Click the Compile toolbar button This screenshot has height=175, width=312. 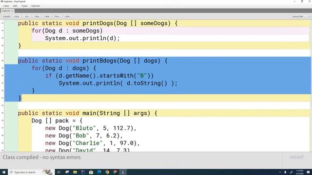[6, 16]
